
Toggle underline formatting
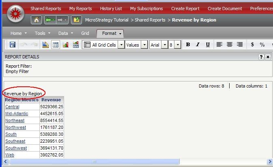pyautogui.click(x=208, y=45)
